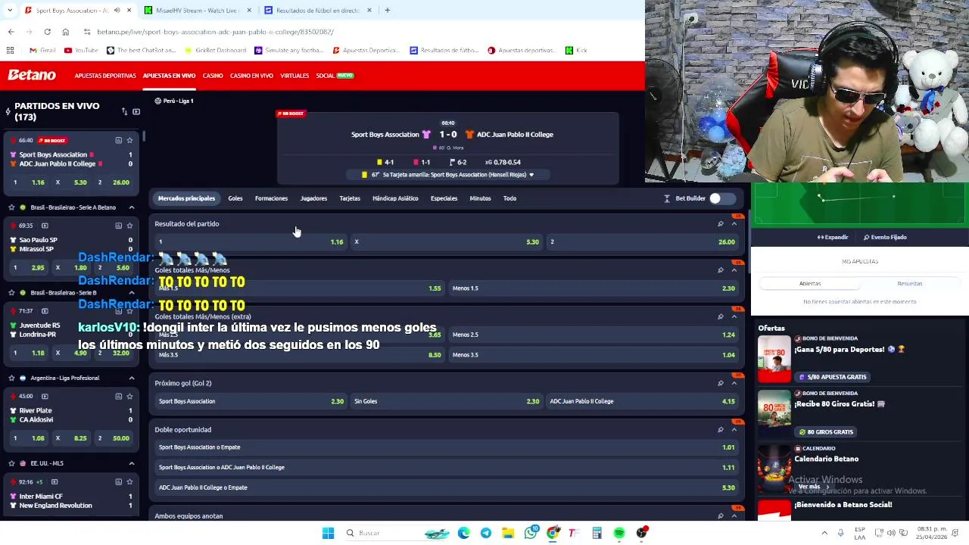Go back in browser history
Image resolution: width=969 pixels, height=545 pixels.
click(x=11, y=32)
